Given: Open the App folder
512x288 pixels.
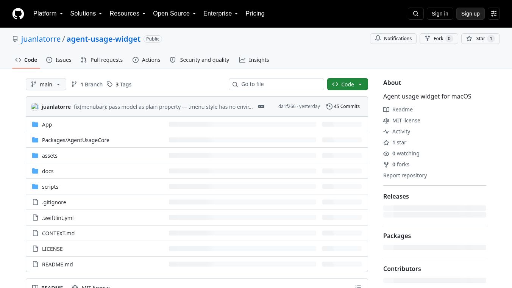Looking at the screenshot, I should (47, 125).
